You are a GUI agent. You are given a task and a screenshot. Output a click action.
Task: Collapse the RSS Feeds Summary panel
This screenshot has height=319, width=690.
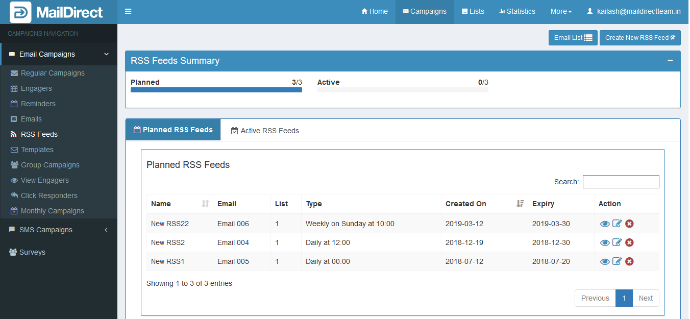point(670,61)
